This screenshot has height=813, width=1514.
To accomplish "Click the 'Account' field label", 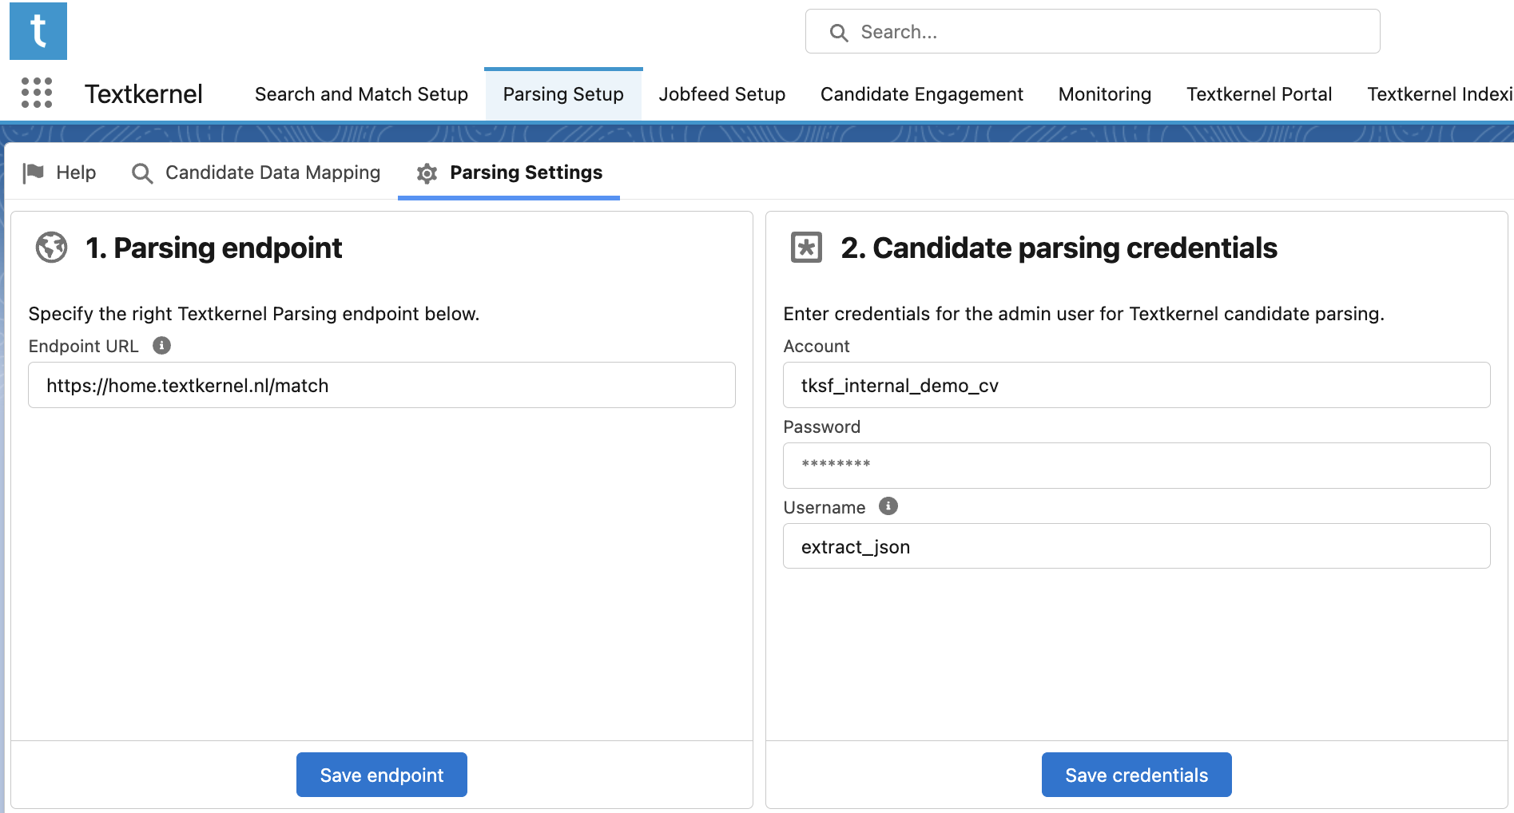I will point(816,346).
